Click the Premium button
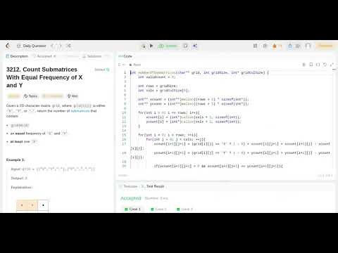This screenshot has width=338, height=253. (x=325, y=46)
